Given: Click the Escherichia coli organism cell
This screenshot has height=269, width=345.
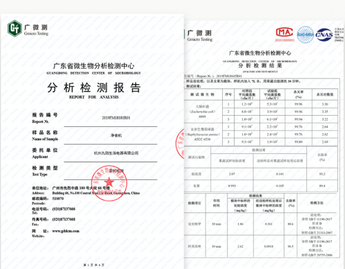Looking at the screenshot, I should click(x=202, y=112).
